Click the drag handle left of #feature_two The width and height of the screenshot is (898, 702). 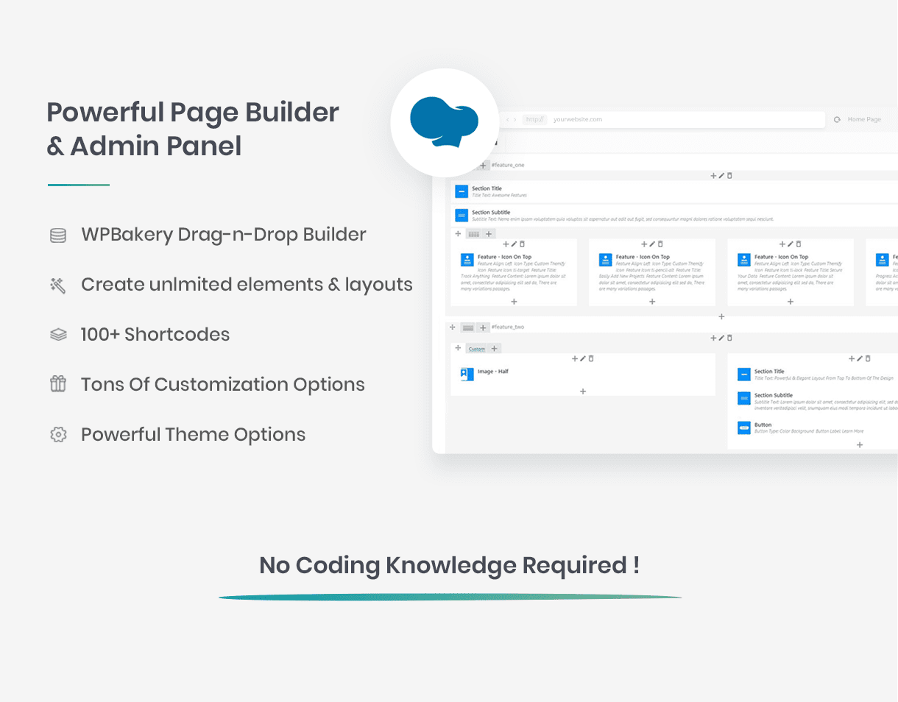click(x=453, y=327)
